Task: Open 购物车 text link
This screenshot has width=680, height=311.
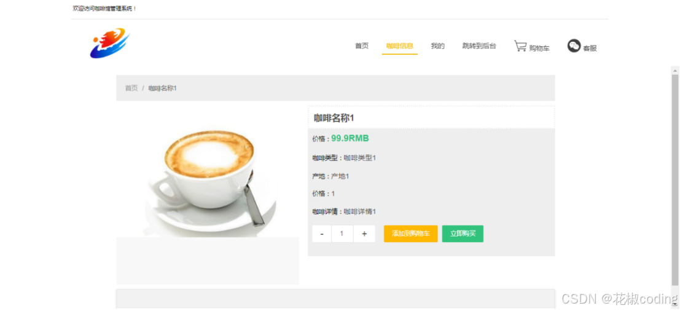Action: coord(539,48)
